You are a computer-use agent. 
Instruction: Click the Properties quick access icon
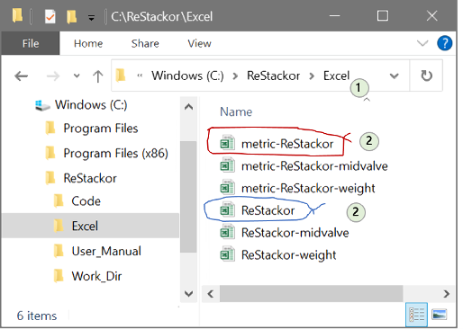50,16
